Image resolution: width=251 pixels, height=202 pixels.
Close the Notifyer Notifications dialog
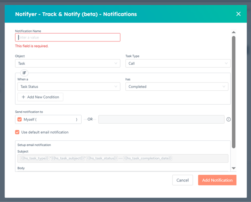238,14
